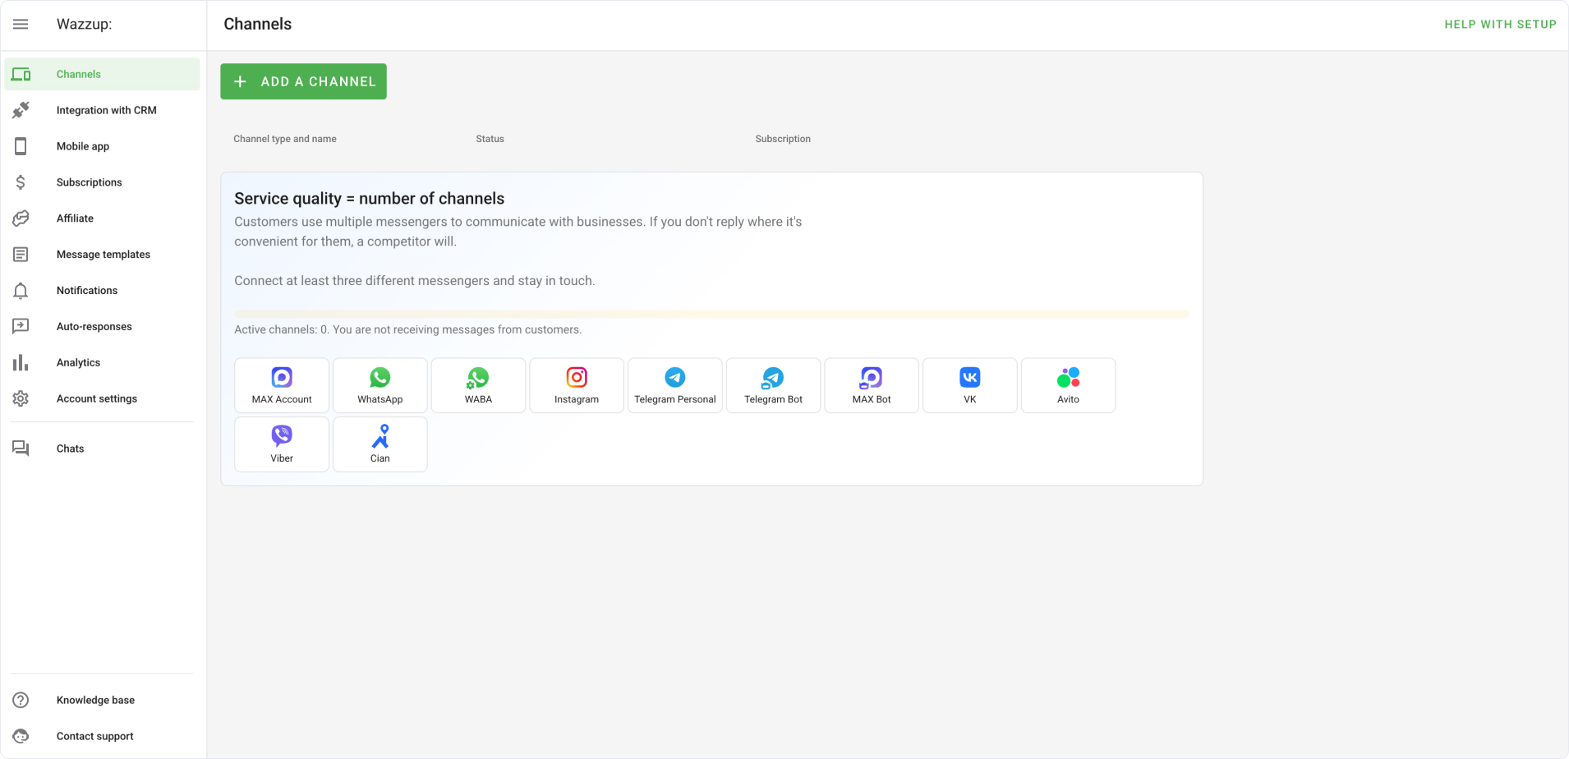Choose the Instagram channel icon

(577, 377)
